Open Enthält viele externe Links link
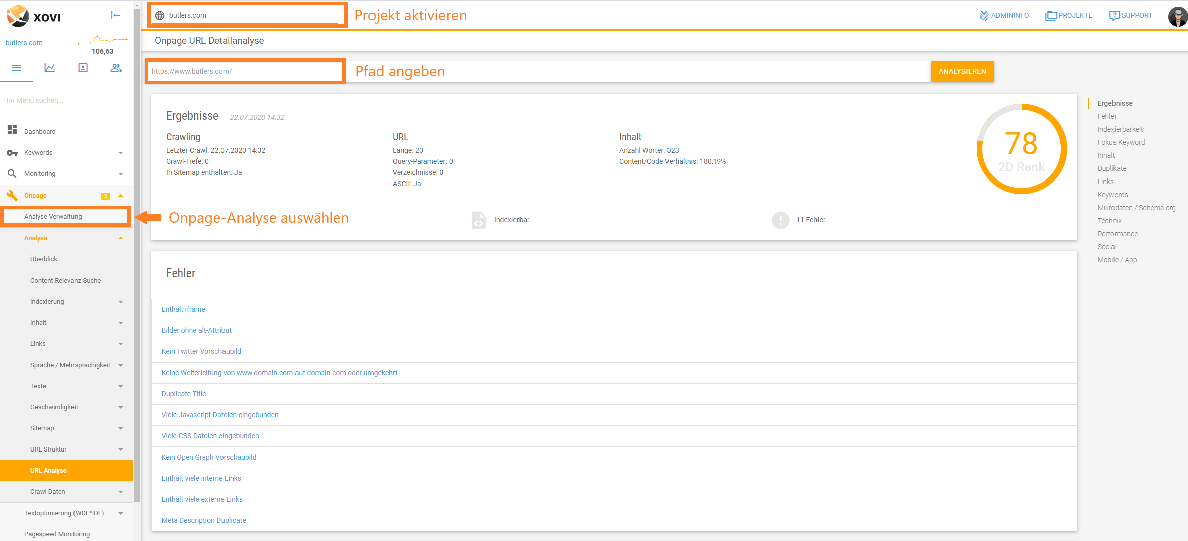The width and height of the screenshot is (1188, 541). 202,499
